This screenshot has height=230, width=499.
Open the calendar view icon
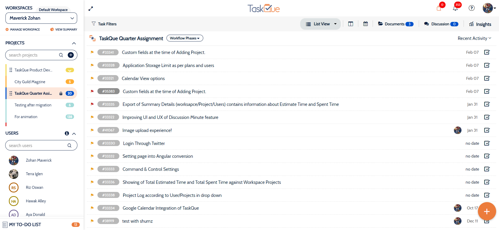pos(366,24)
